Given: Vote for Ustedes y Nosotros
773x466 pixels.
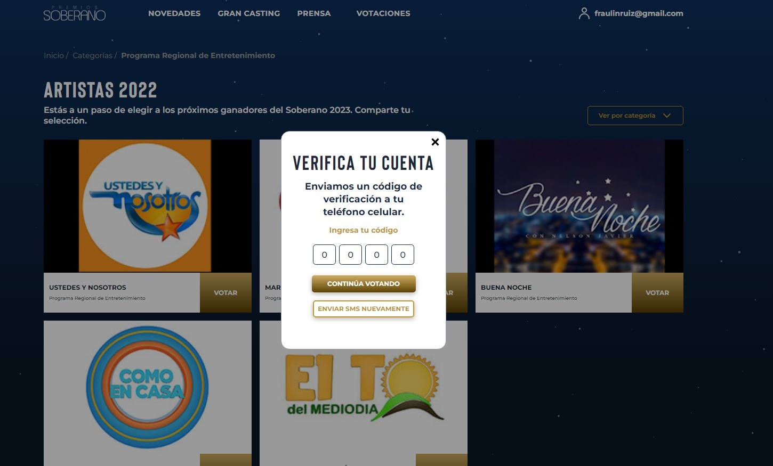Looking at the screenshot, I should click(226, 293).
